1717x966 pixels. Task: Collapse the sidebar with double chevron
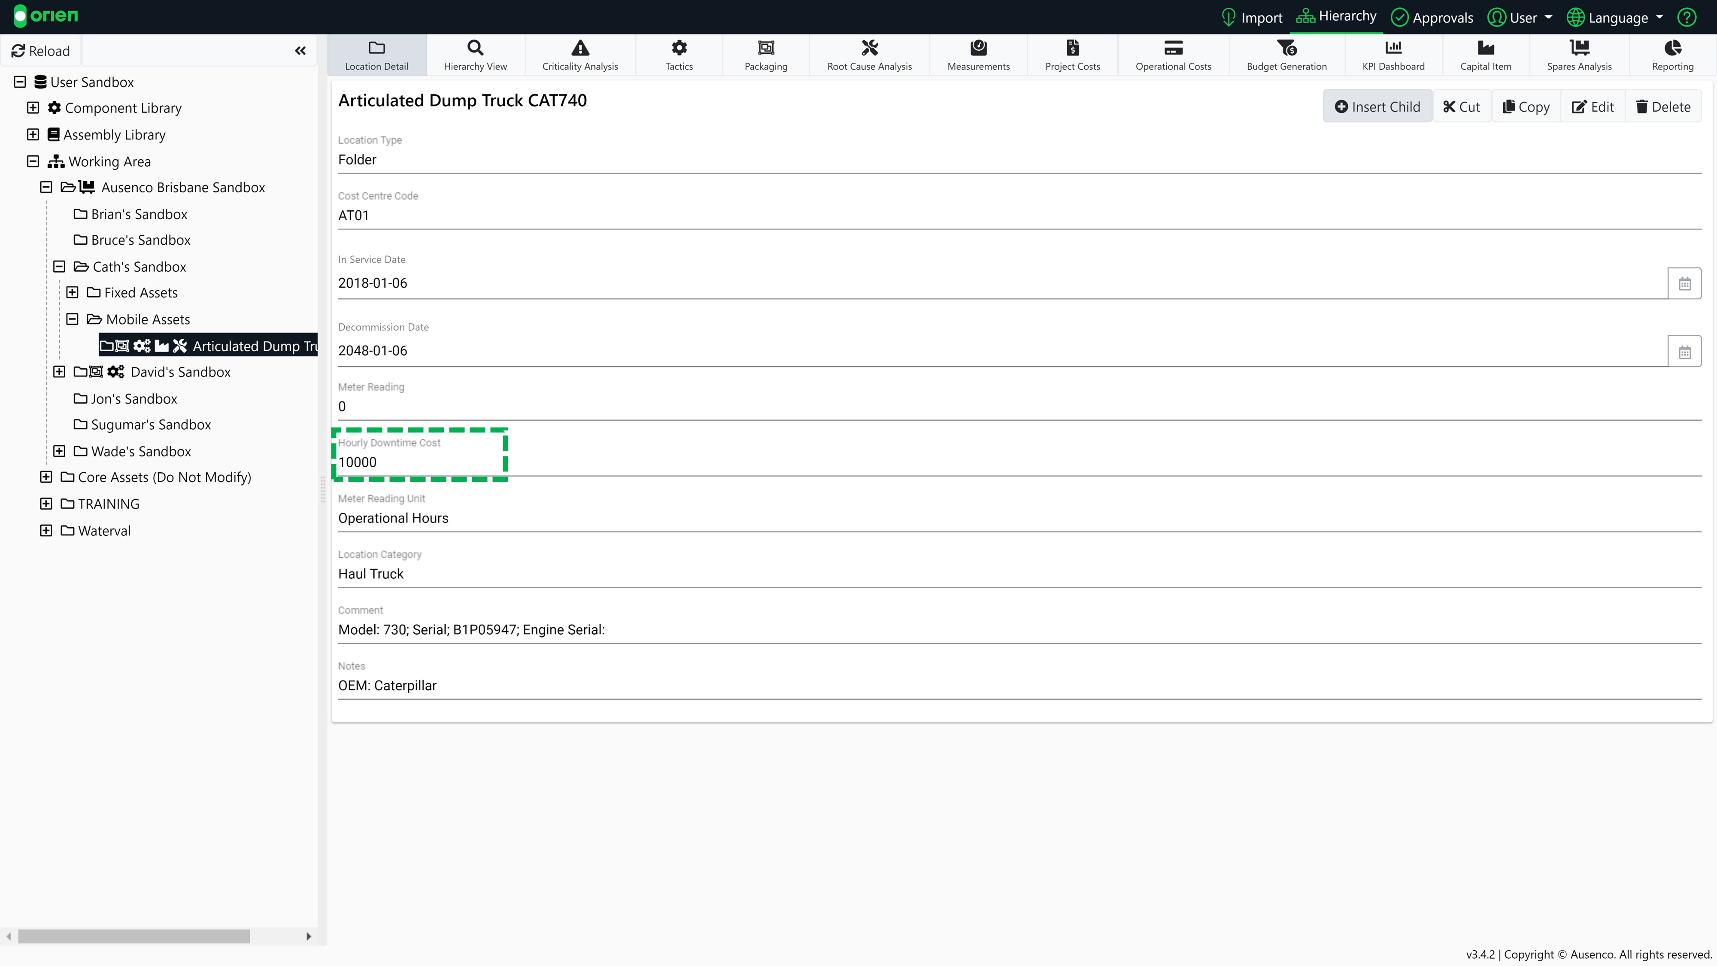(300, 51)
